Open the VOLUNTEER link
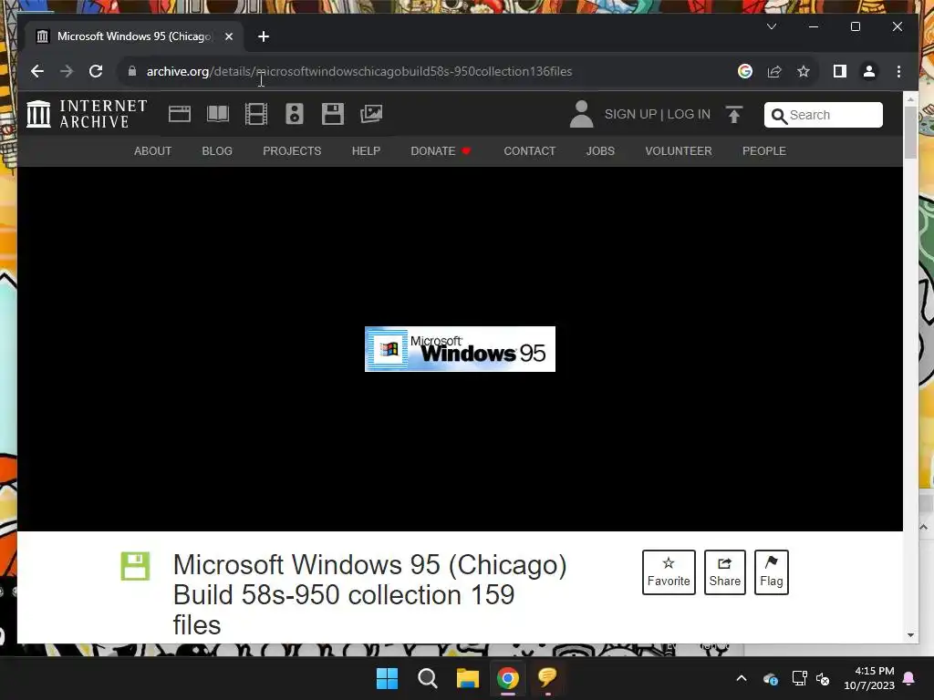Viewport: 934px width, 700px height. coord(678,151)
